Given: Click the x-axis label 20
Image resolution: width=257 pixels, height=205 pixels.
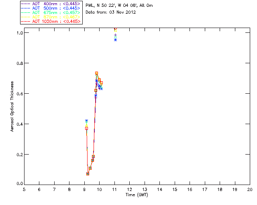Looking at the screenshot, I should [250, 189].
